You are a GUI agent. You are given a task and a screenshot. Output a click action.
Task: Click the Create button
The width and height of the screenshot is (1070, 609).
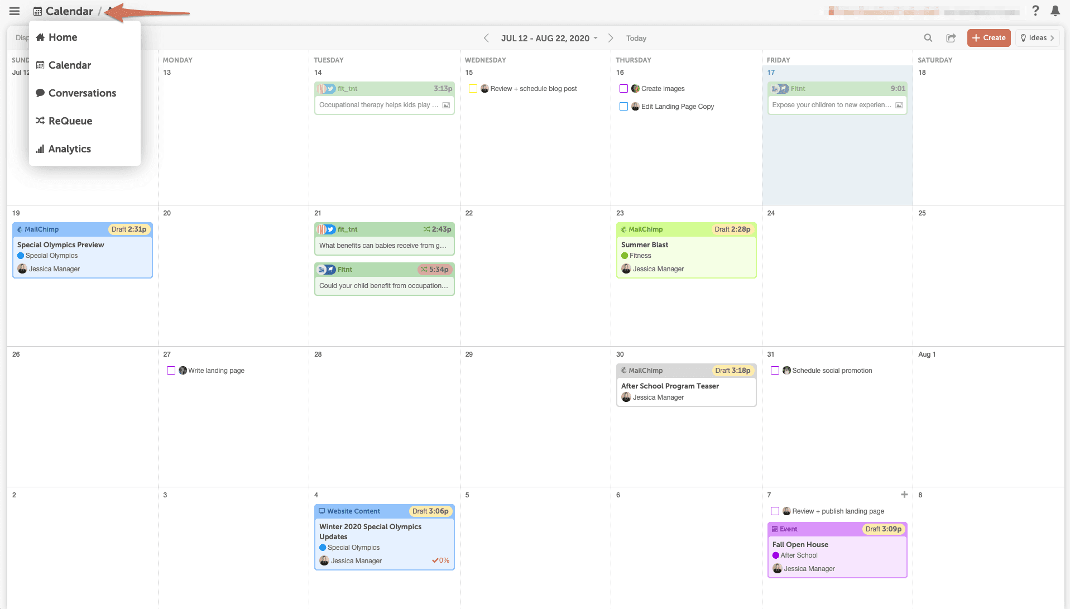(989, 38)
